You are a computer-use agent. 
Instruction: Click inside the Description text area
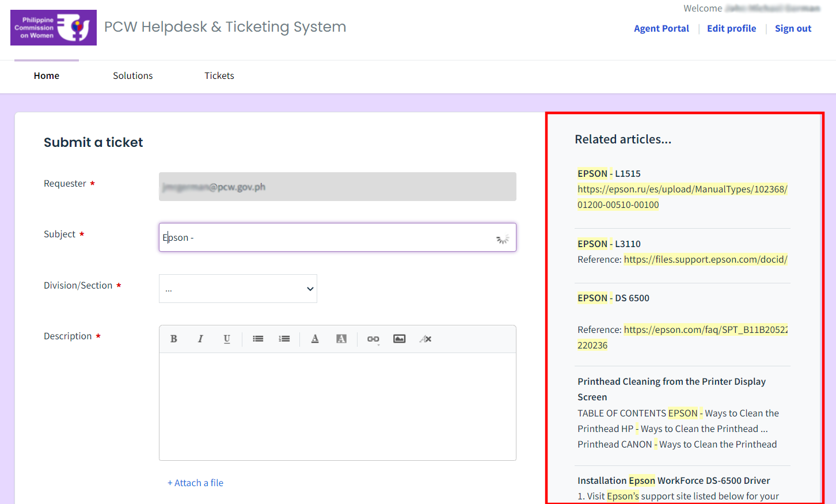coord(337,406)
